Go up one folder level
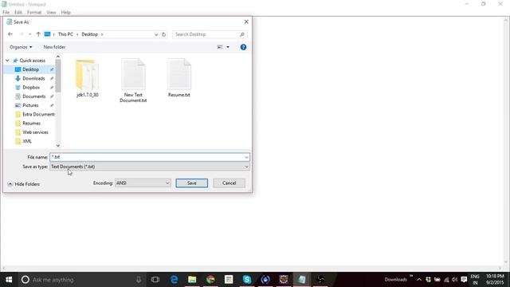Viewport: 510px width, 287px height. tap(38, 34)
